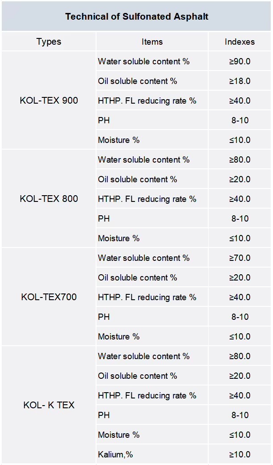Click the KOL-TEX700 type cell
Image resolution: width=273 pixels, height=465 pixels.
49,297
